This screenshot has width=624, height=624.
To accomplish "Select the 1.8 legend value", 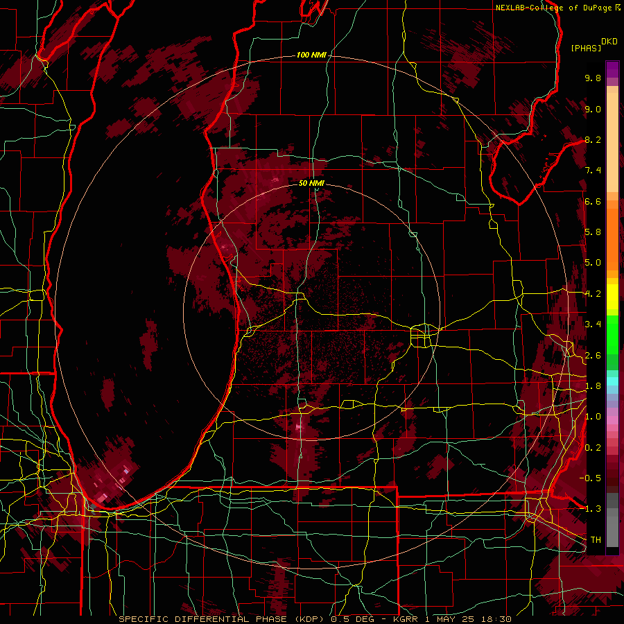I will tap(593, 386).
